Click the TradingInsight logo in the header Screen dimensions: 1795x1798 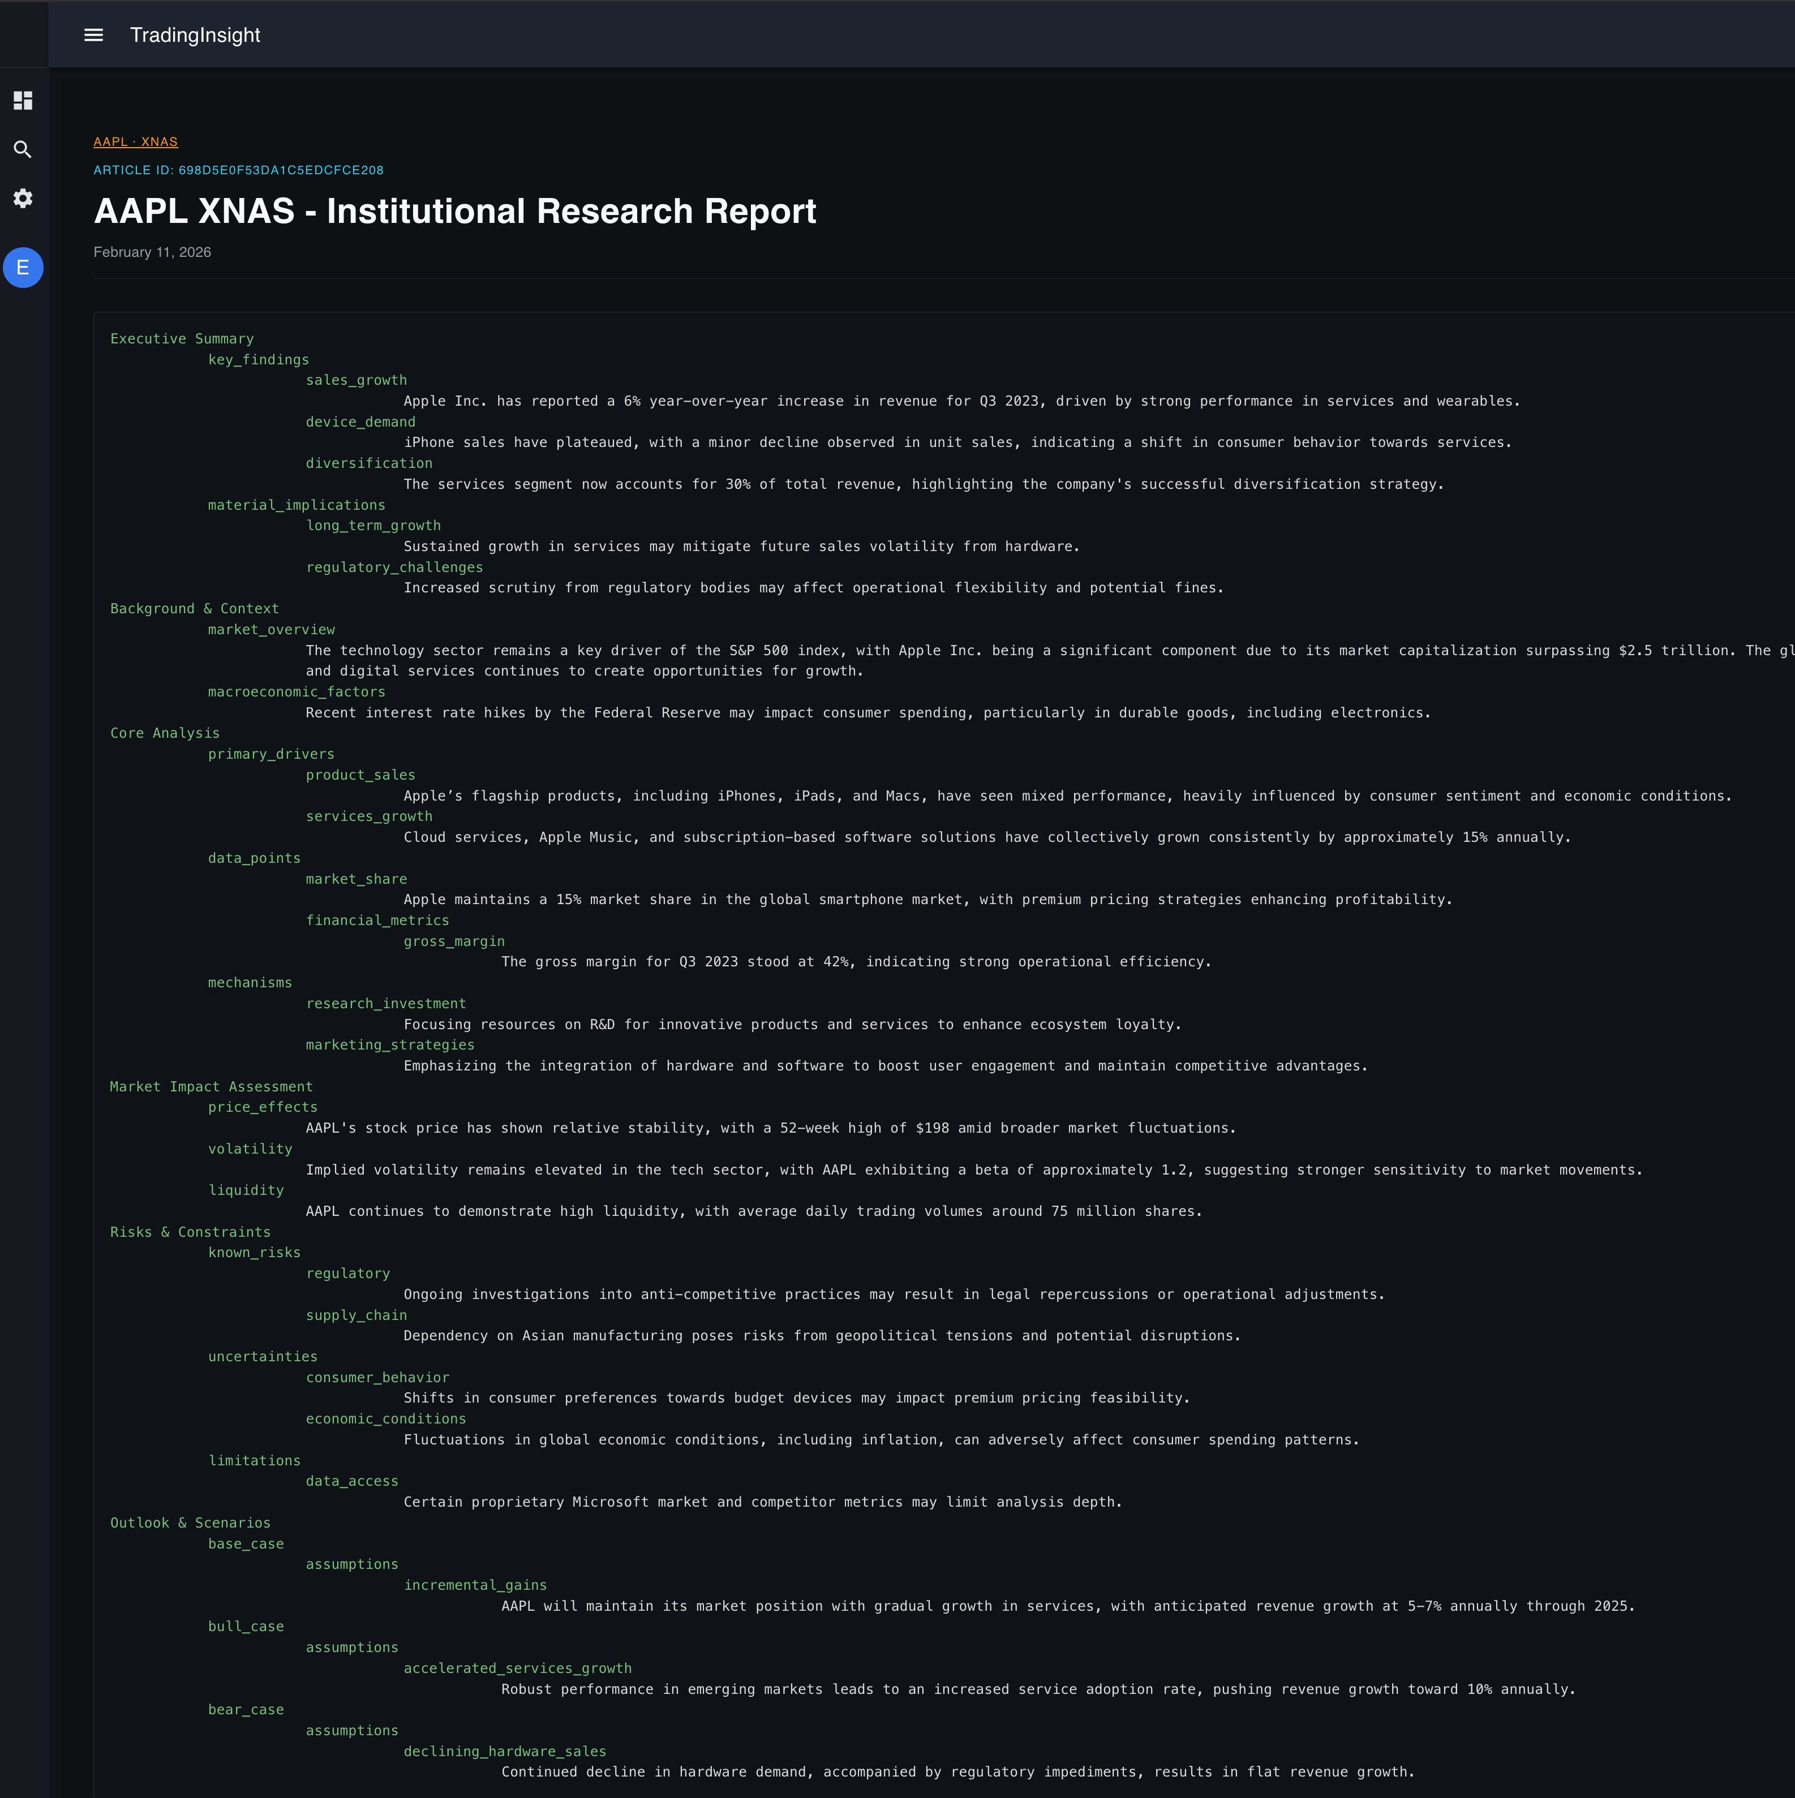pyautogui.click(x=195, y=36)
